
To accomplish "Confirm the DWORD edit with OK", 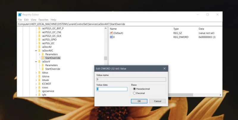I will click(x=139, y=101).
